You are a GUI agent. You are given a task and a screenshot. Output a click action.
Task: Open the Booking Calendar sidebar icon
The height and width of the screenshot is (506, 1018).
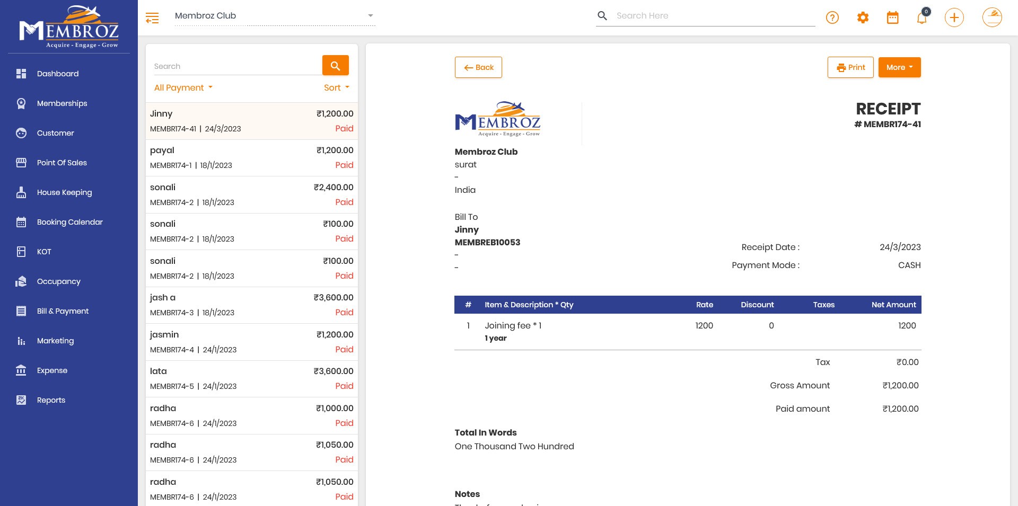(21, 222)
